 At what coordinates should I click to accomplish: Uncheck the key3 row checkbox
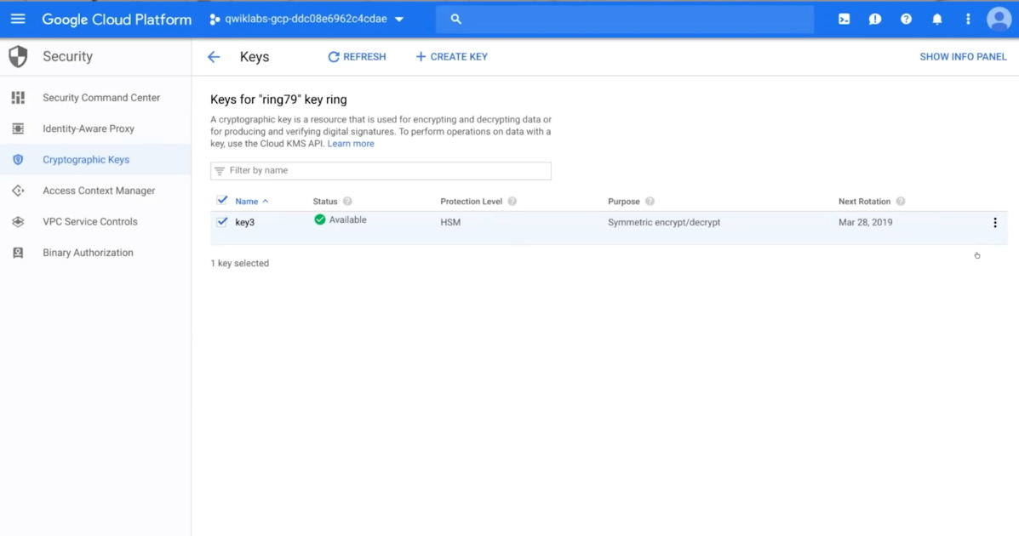pos(222,221)
